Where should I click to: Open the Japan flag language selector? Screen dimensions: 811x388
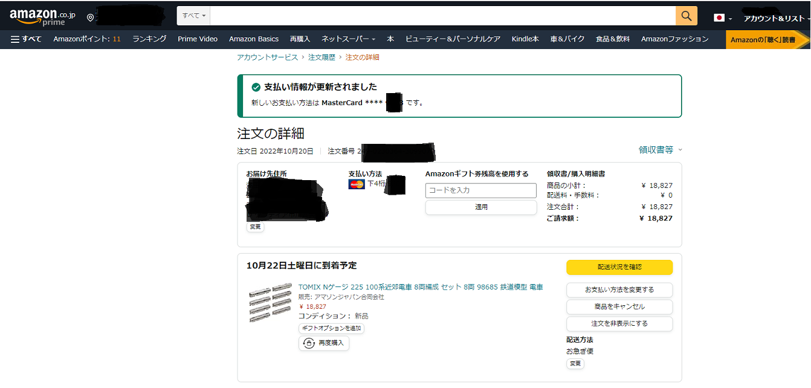723,18
